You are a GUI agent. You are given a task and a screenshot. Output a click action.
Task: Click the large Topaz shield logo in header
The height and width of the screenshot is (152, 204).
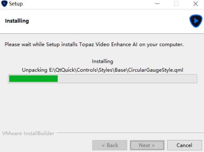click(196, 21)
